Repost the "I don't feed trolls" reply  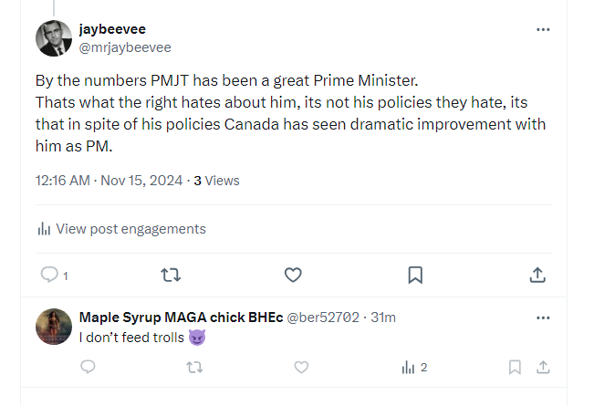[x=194, y=367]
